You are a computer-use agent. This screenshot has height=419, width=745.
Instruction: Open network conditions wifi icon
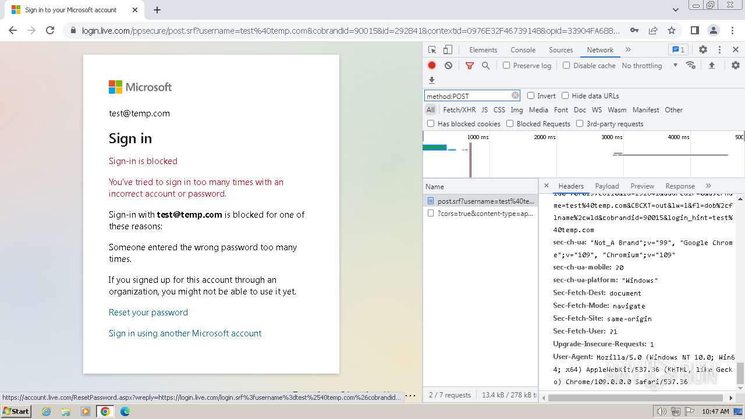(691, 65)
